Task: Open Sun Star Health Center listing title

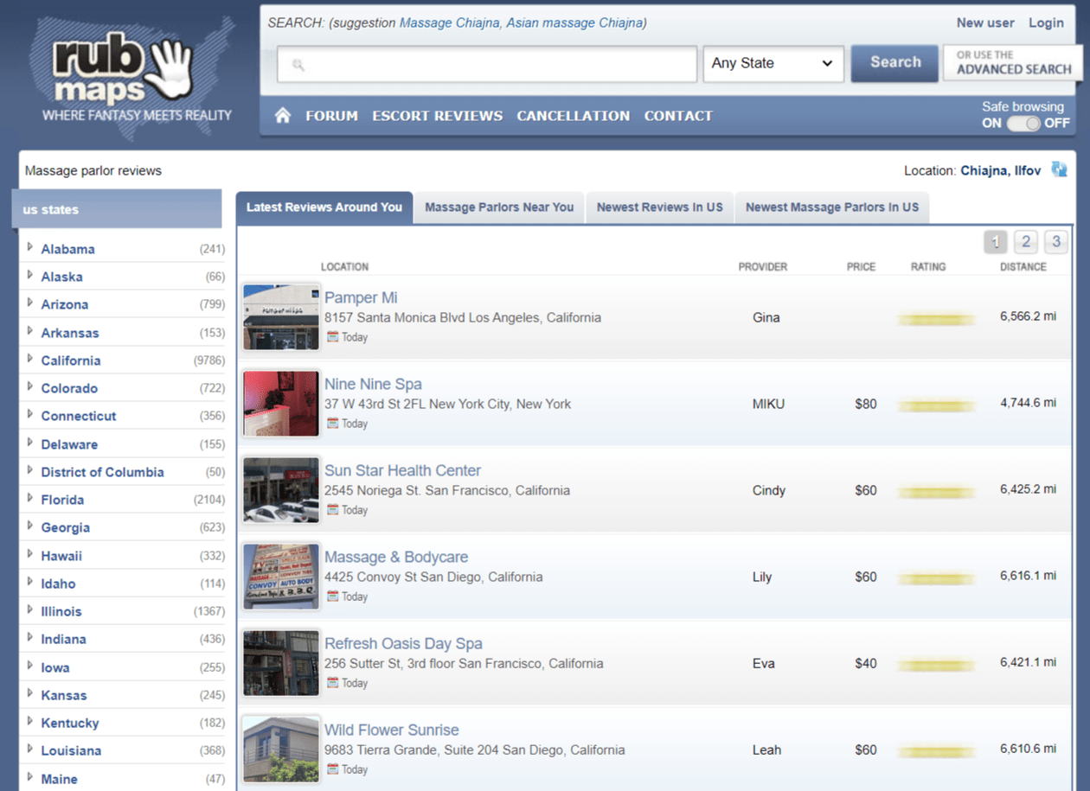Action: (x=402, y=471)
